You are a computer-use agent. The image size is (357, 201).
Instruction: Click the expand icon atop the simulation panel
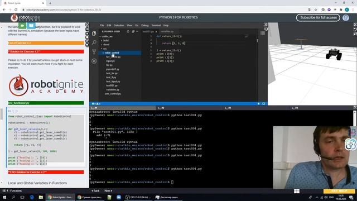(355, 25)
